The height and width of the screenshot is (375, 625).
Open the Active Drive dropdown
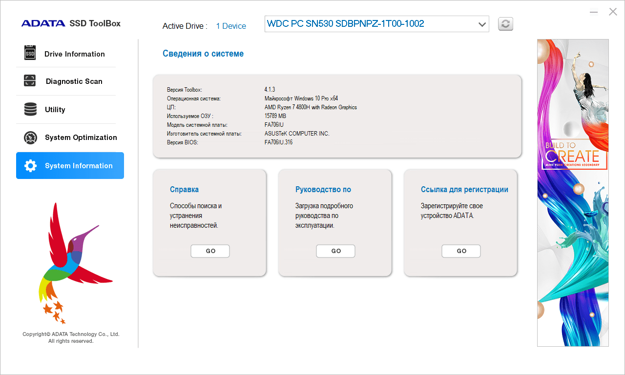click(376, 24)
